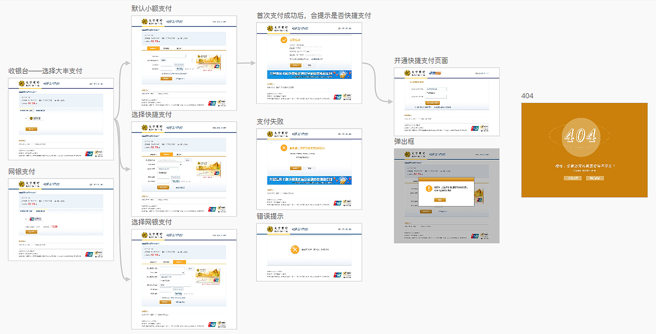Click left button on 404 page

pyautogui.click(x=573, y=178)
